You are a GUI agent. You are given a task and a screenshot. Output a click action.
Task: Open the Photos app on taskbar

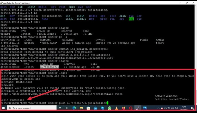click(145, 108)
